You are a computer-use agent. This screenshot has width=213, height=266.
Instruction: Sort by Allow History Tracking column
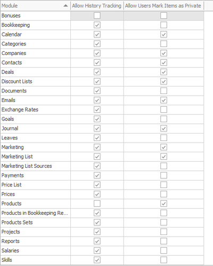tap(97, 6)
